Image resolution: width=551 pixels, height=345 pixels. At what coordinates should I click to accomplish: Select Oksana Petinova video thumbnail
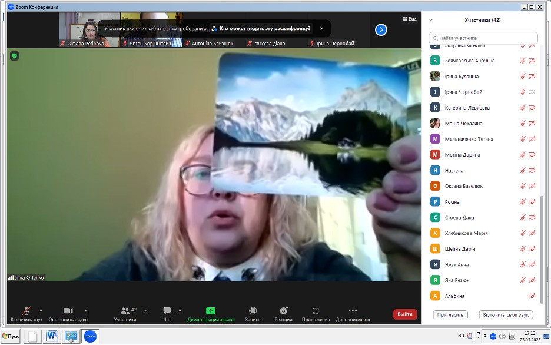[x=89, y=30]
